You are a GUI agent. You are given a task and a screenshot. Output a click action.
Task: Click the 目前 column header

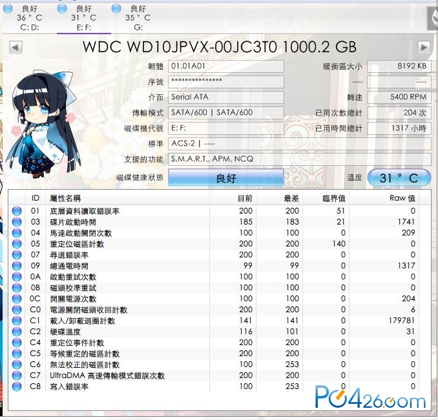(233, 198)
